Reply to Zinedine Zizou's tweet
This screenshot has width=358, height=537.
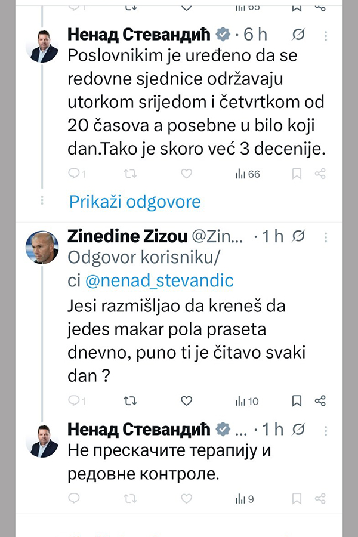pyautogui.click(x=75, y=400)
